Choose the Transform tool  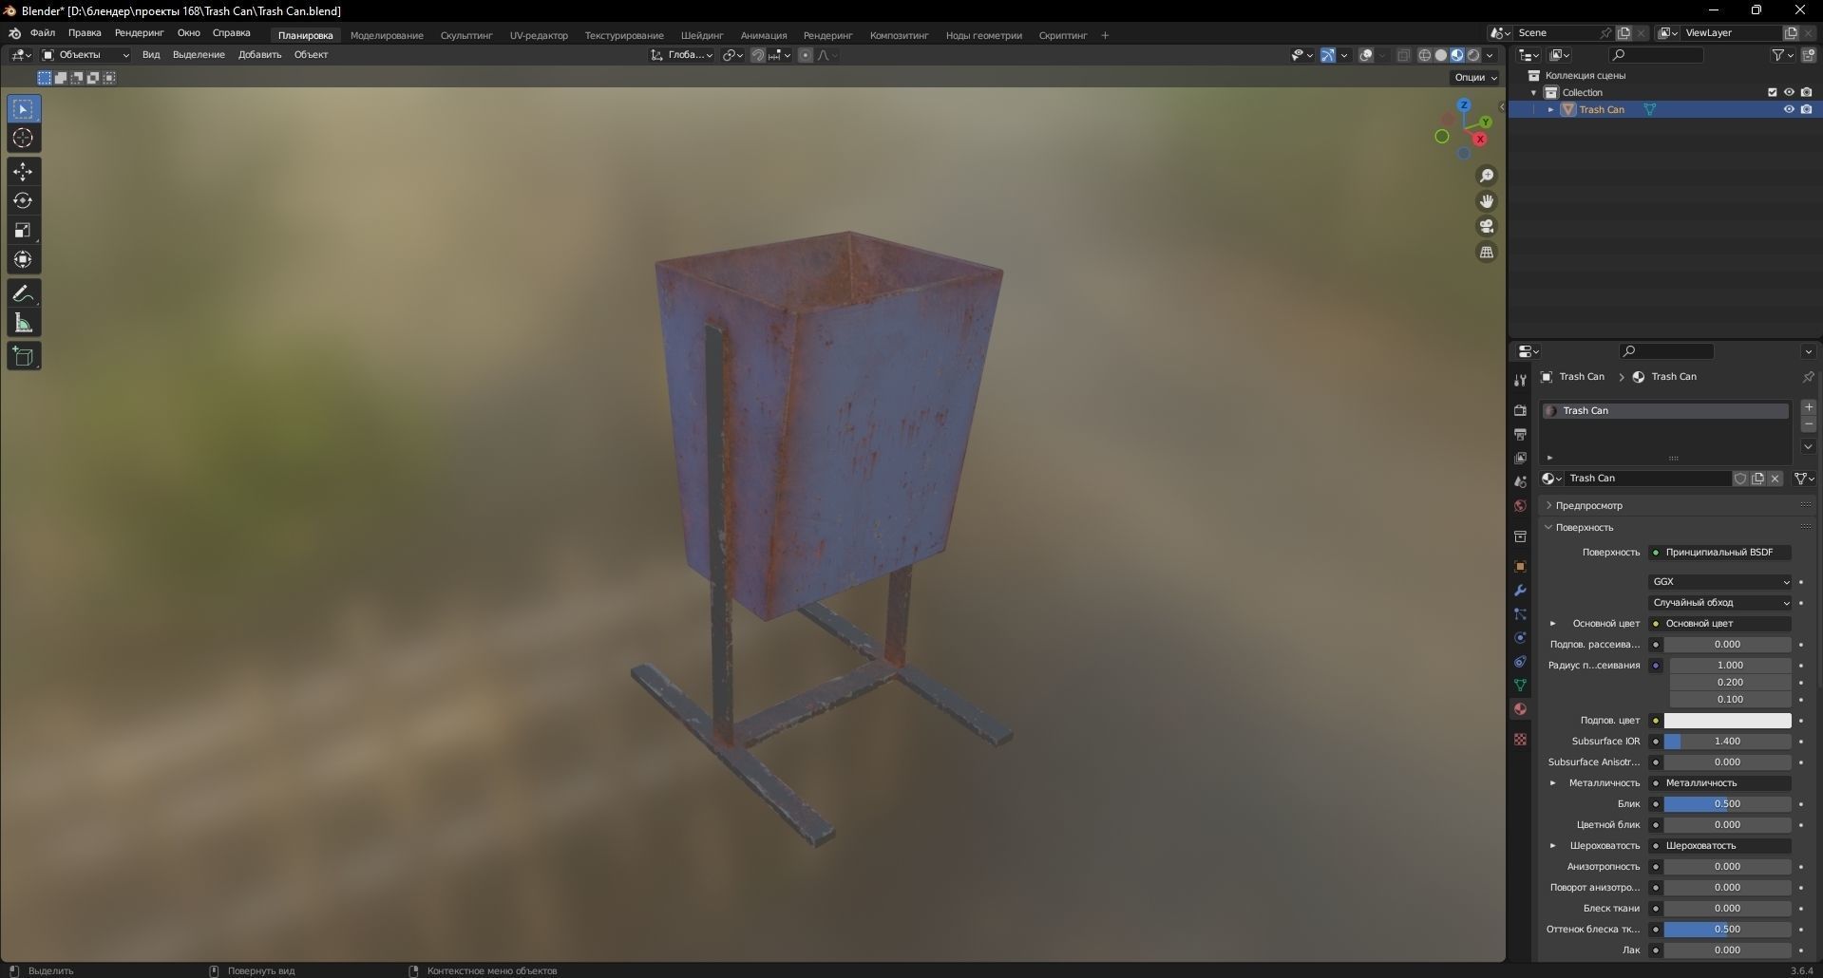pyautogui.click(x=23, y=260)
